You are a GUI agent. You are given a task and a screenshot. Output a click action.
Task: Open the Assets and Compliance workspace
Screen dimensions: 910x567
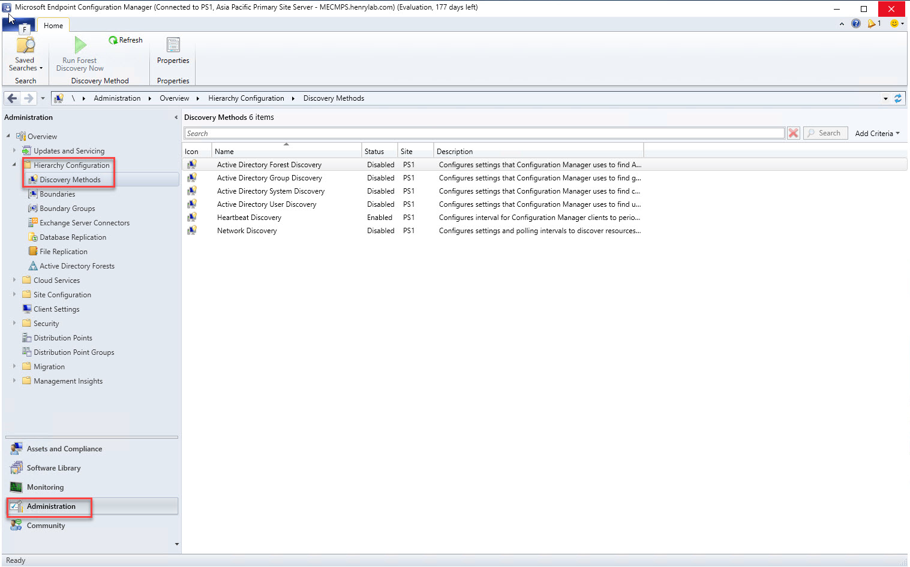[x=64, y=449]
